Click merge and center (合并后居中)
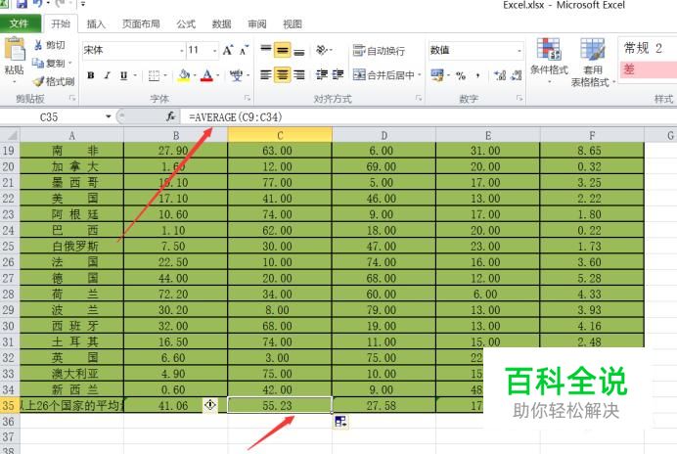This screenshot has height=454, width=677. [x=384, y=75]
